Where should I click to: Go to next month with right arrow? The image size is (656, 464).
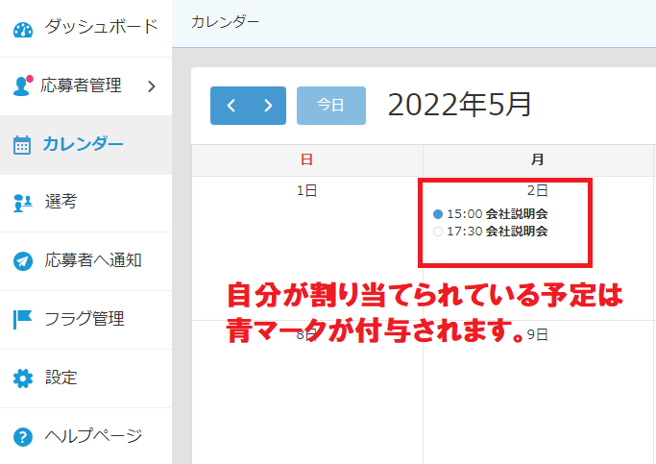(267, 106)
